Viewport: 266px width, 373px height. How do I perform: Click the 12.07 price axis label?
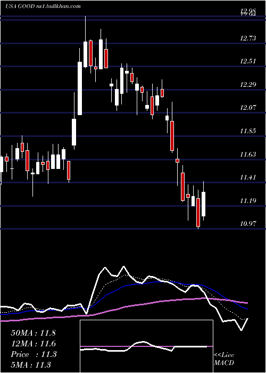(x=248, y=108)
